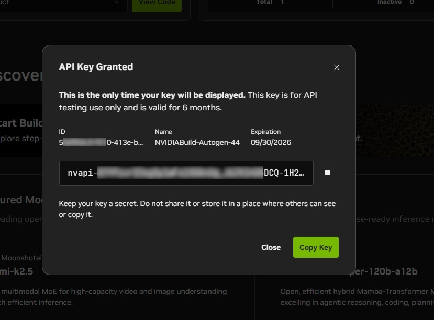Image resolution: width=434 pixels, height=320 pixels.
Task: Click the 09/30/2026 expiration date
Action: coord(271,142)
